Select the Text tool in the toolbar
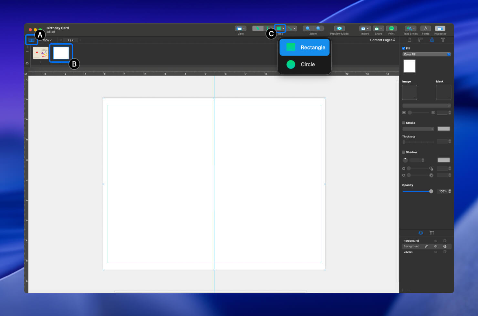478x316 pixels. click(x=267, y=28)
